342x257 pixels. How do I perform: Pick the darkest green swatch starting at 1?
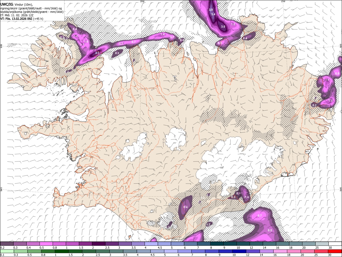[62, 251]
